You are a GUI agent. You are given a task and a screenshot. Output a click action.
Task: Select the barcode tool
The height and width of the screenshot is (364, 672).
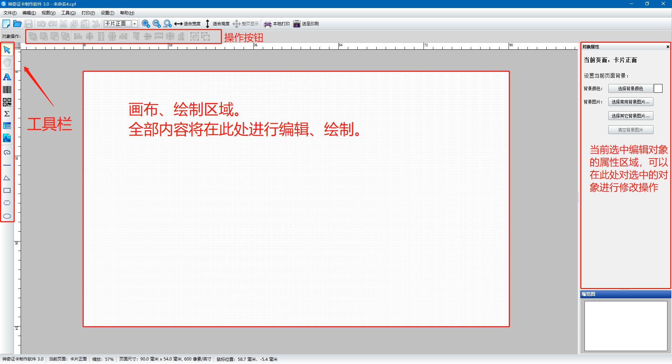click(x=7, y=90)
